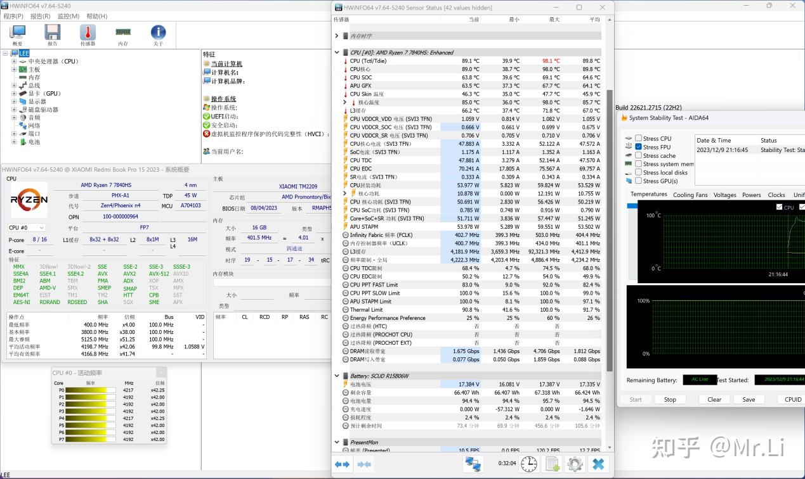Enable Stress cache checkbox
Image resolution: width=805 pixels, height=479 pixels.
click(639, 155)
